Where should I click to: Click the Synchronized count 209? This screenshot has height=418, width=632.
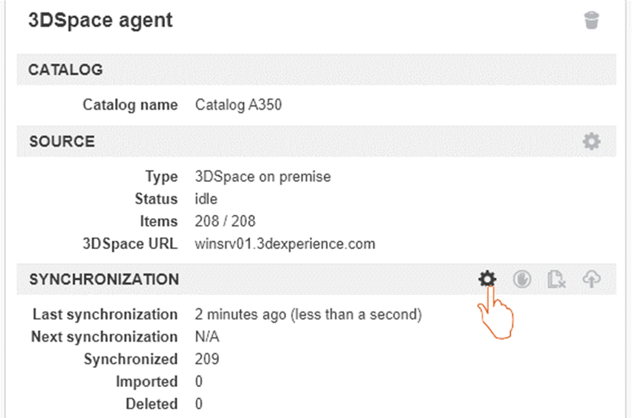click(x=207, y=360)
